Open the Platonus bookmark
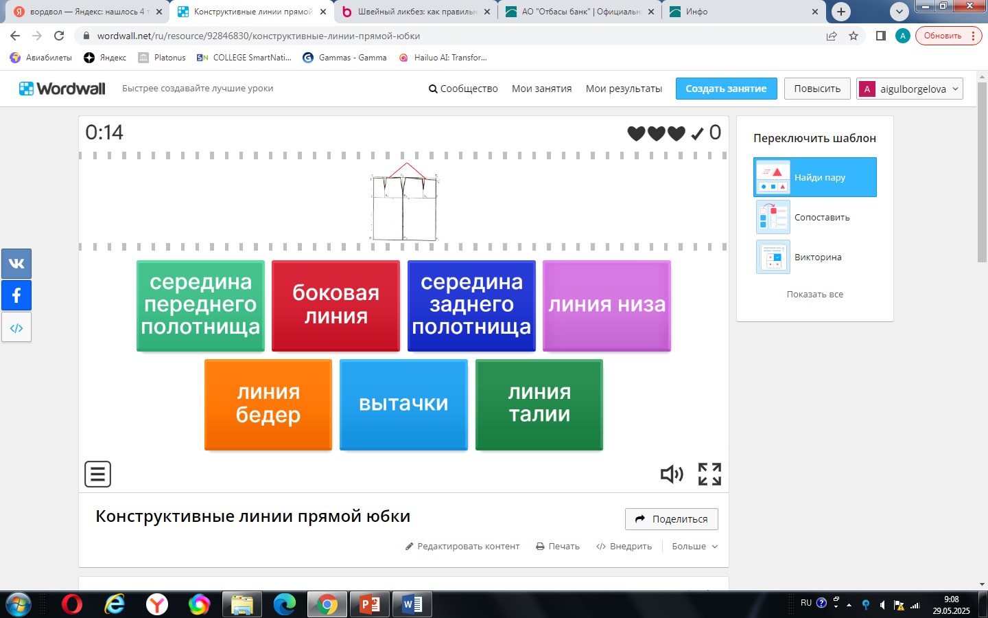The image size is (988, 618). click(x=162, y=58)
